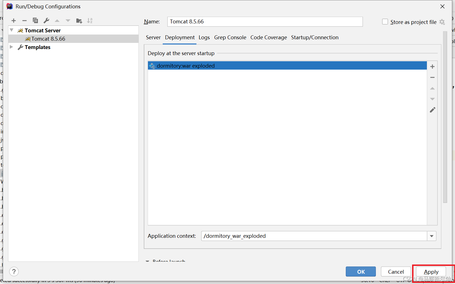Sort configurations alphabetically
Screen dimensions: 455x284
[x=90, y=21]
